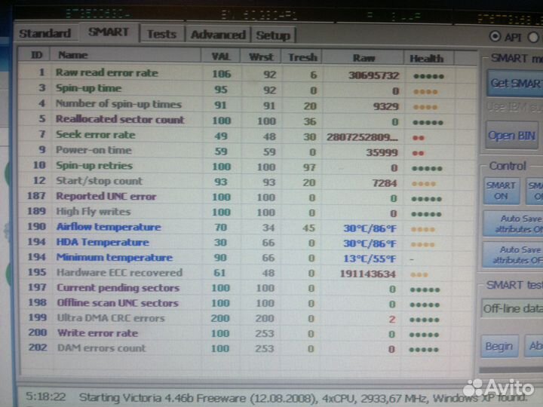Select the API radio button

(495, 36)
